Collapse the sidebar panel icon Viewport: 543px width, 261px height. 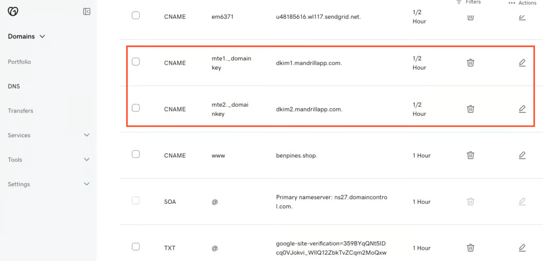[87, 12]
